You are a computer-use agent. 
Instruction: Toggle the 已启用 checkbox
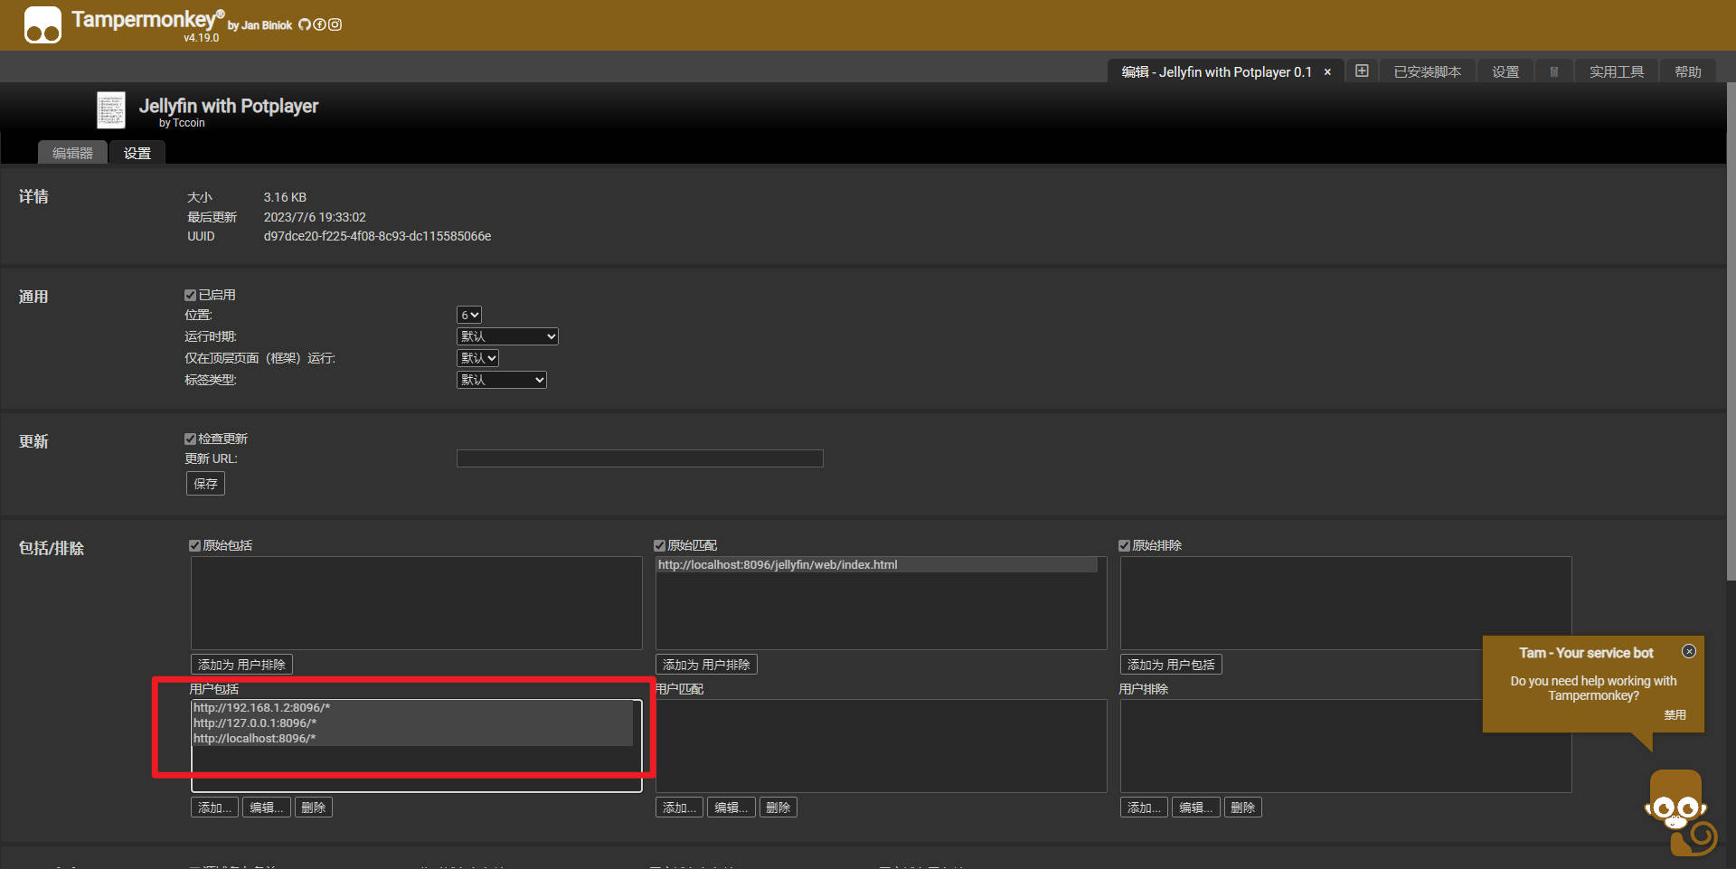[190, 295]
